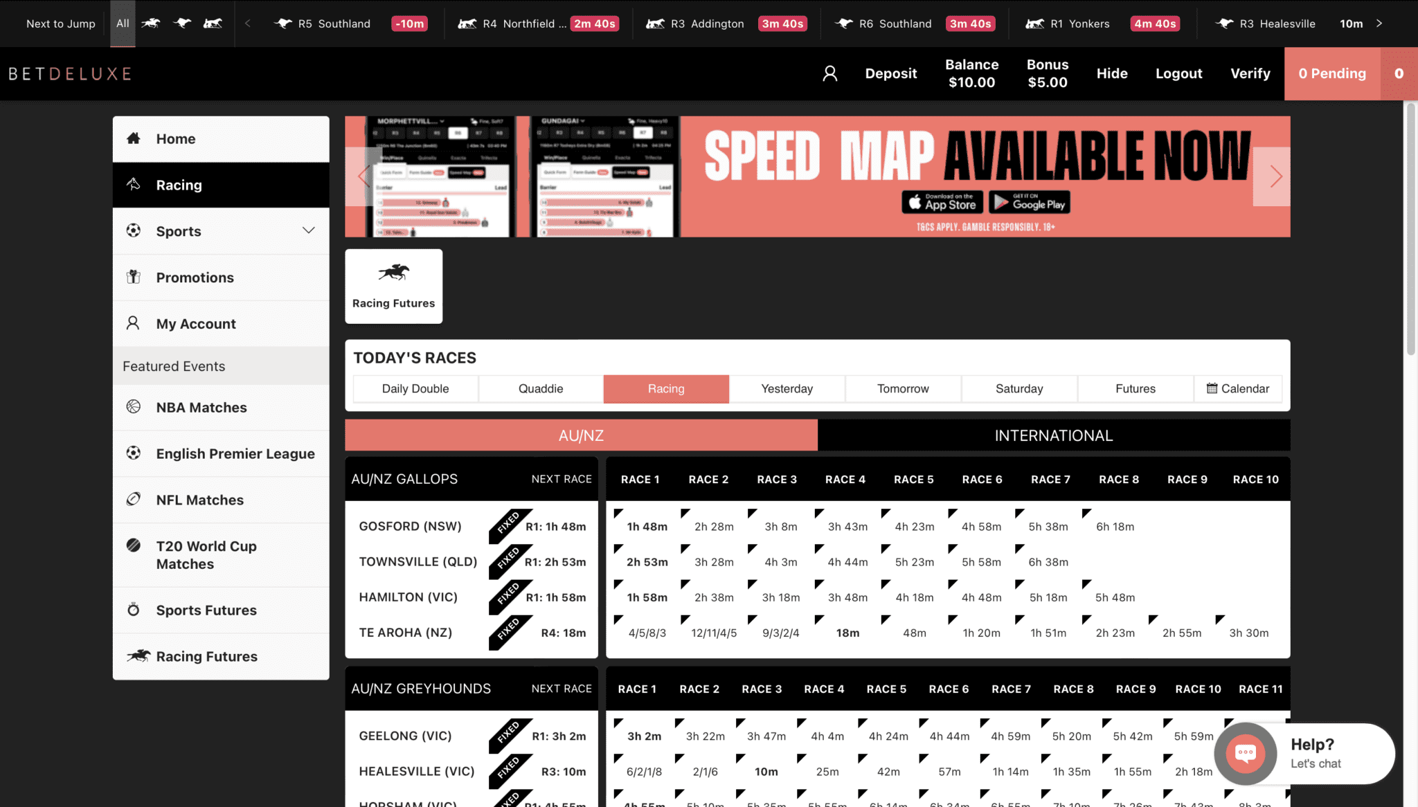Screen dimensions: 1418x807
Task: Select the Tomorrow tab
Action: click(903, 389)
